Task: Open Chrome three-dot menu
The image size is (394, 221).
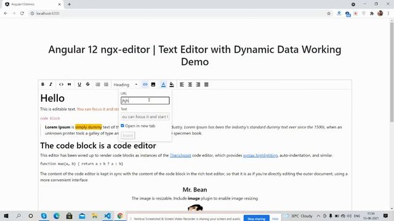Action: (x=388, y=14)
